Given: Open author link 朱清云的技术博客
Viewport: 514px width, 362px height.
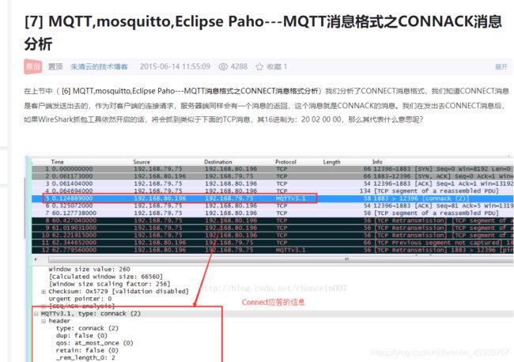Looking at the screenshot, I should pyautogui.click(x=100, y=67).
